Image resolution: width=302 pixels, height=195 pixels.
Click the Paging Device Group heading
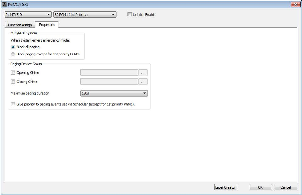26,64
